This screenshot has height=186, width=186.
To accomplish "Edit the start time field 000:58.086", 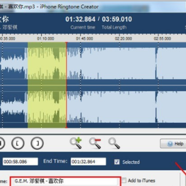I will click(x=20, y=162).
